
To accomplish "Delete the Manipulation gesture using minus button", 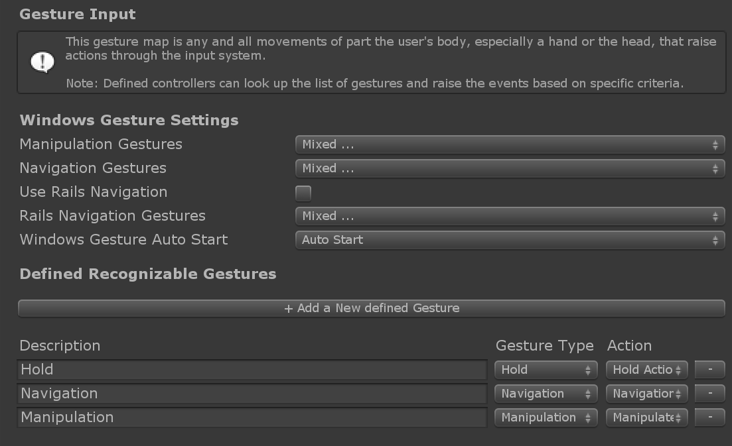I will [709, 418].
